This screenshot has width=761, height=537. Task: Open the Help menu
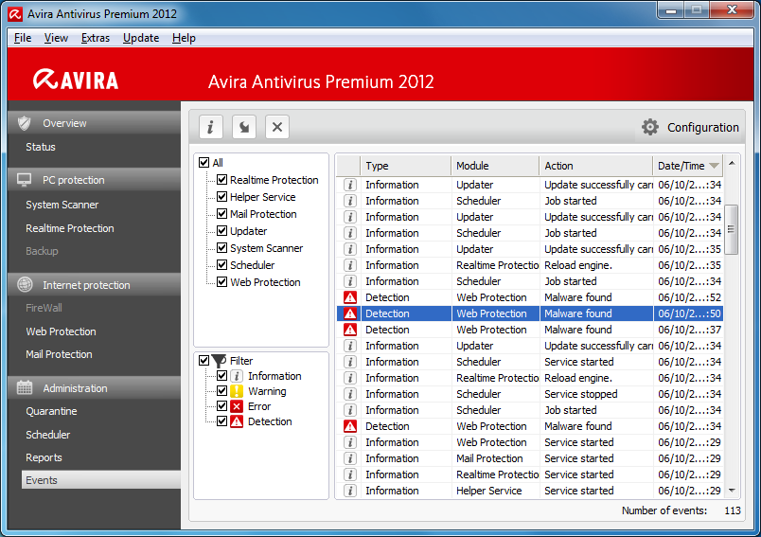point(184,38)
